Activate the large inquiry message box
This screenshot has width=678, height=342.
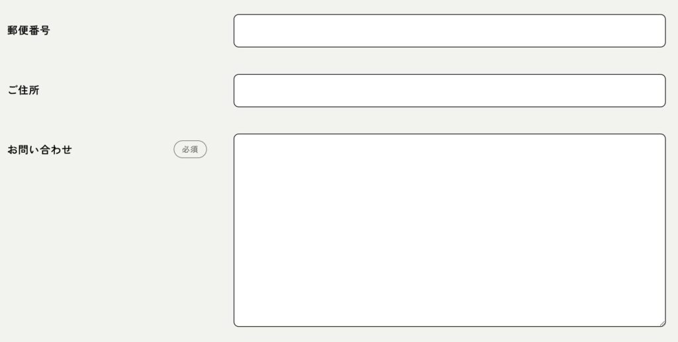tap(450, 230)
